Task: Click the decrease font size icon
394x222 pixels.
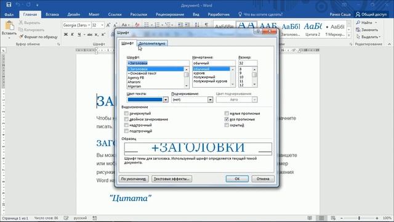Action: point(115,25)
